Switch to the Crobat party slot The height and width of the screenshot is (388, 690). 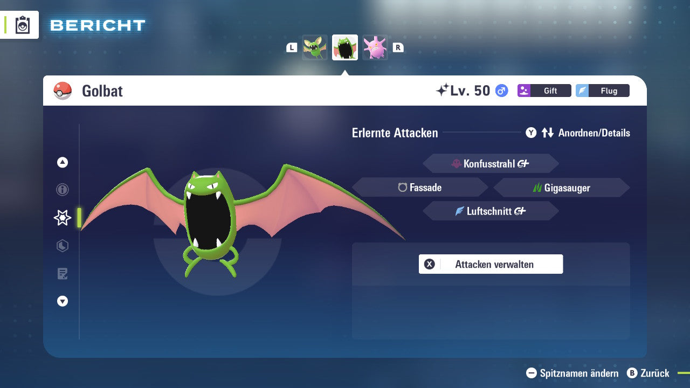click(375, 47)
